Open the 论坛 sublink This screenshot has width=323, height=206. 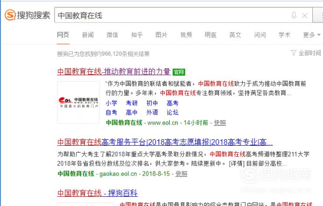pyautogui.click(x=172, y=113)
